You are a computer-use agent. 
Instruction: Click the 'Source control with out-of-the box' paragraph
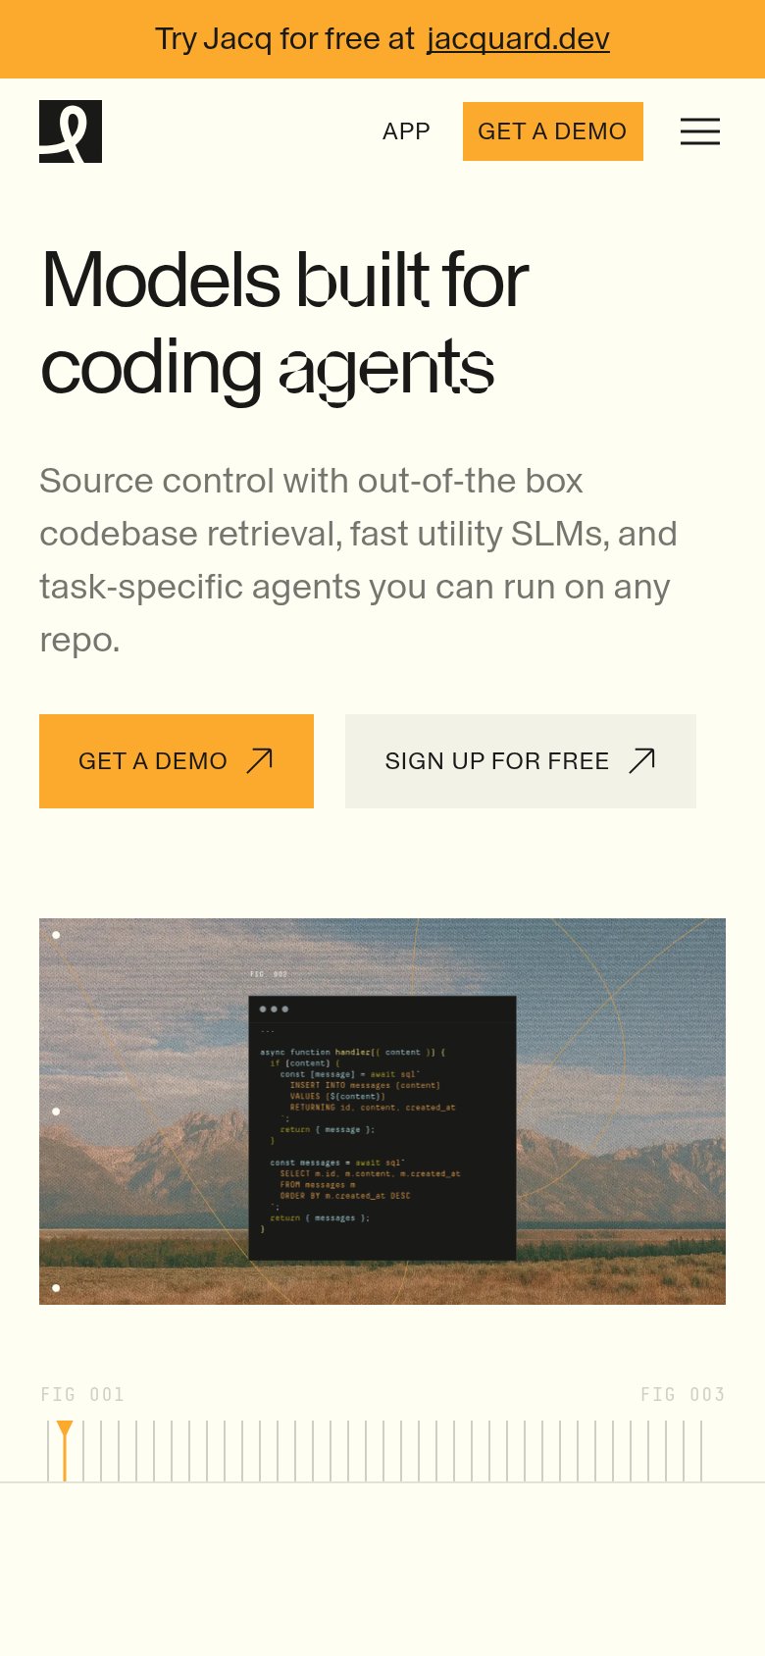click(358, 560)
